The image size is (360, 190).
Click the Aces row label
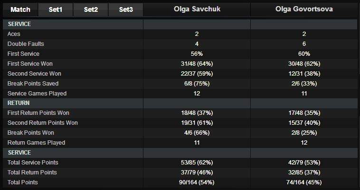coord(15,34)
